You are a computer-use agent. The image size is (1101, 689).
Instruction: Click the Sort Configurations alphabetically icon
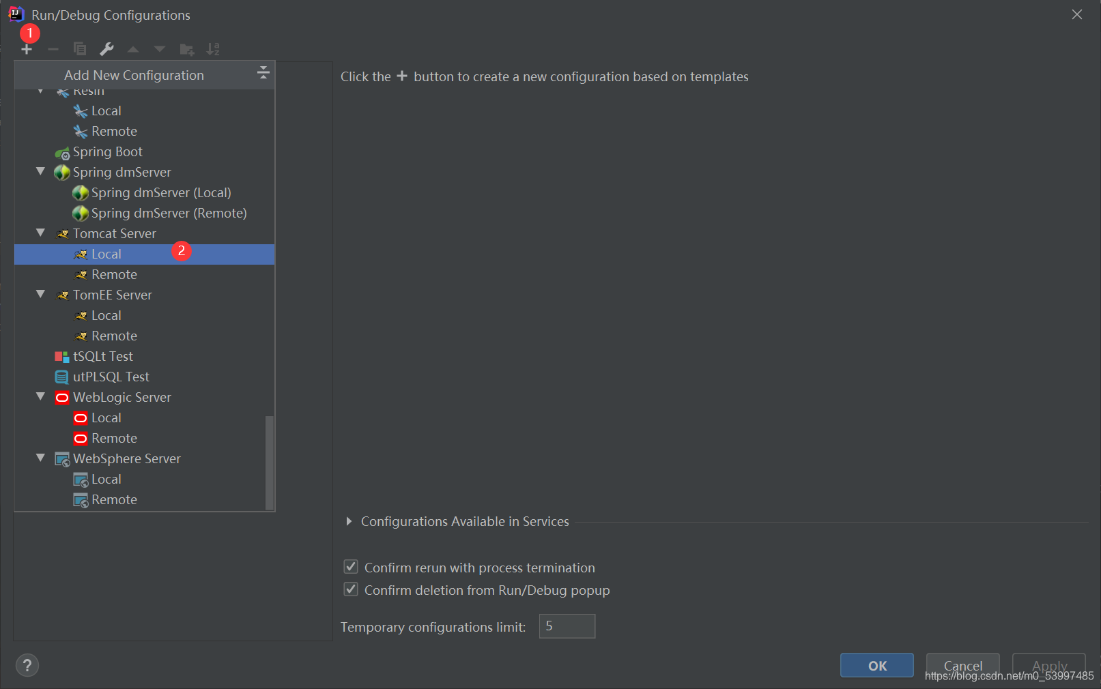tap(213, 49)
